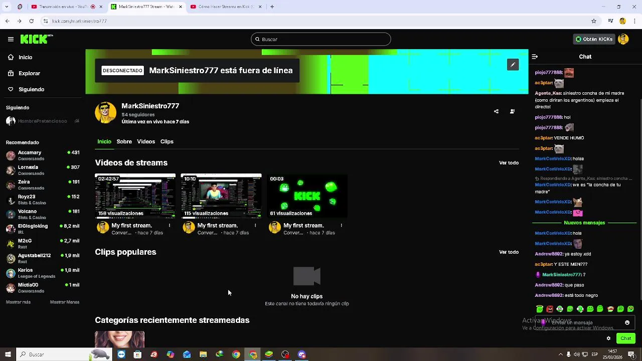The width and height of the screenshot is (642, 361).
Task: Switch to the Videos tab
Action: tap(146, 141)
